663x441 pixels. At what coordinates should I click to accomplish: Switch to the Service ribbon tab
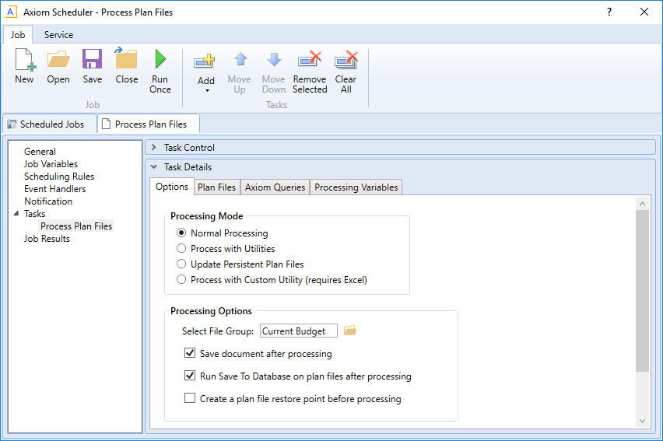[58, 34]
